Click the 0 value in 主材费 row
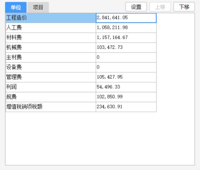The width and height of the screenshot is (200, 170). coord(126,57)
